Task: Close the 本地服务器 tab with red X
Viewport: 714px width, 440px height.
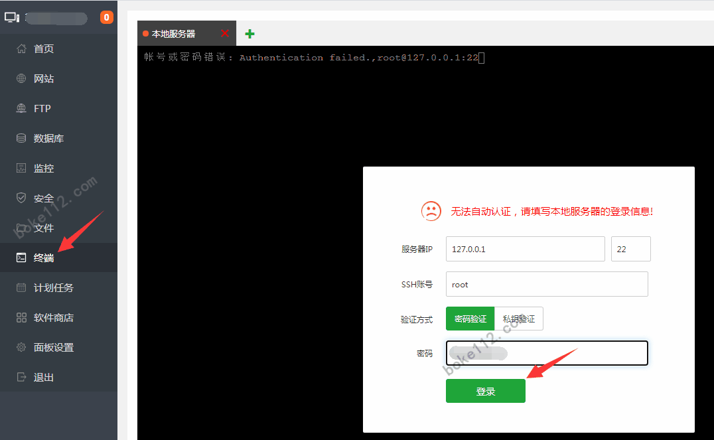Action: (x=224, y=33)
